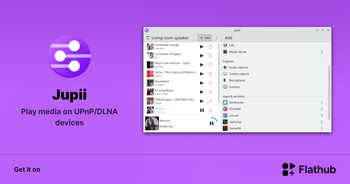The width and height of the screenshot is (350, 184).
Task: Open the Winona track link
Action: pyautogui.click(x=160, y=108)
